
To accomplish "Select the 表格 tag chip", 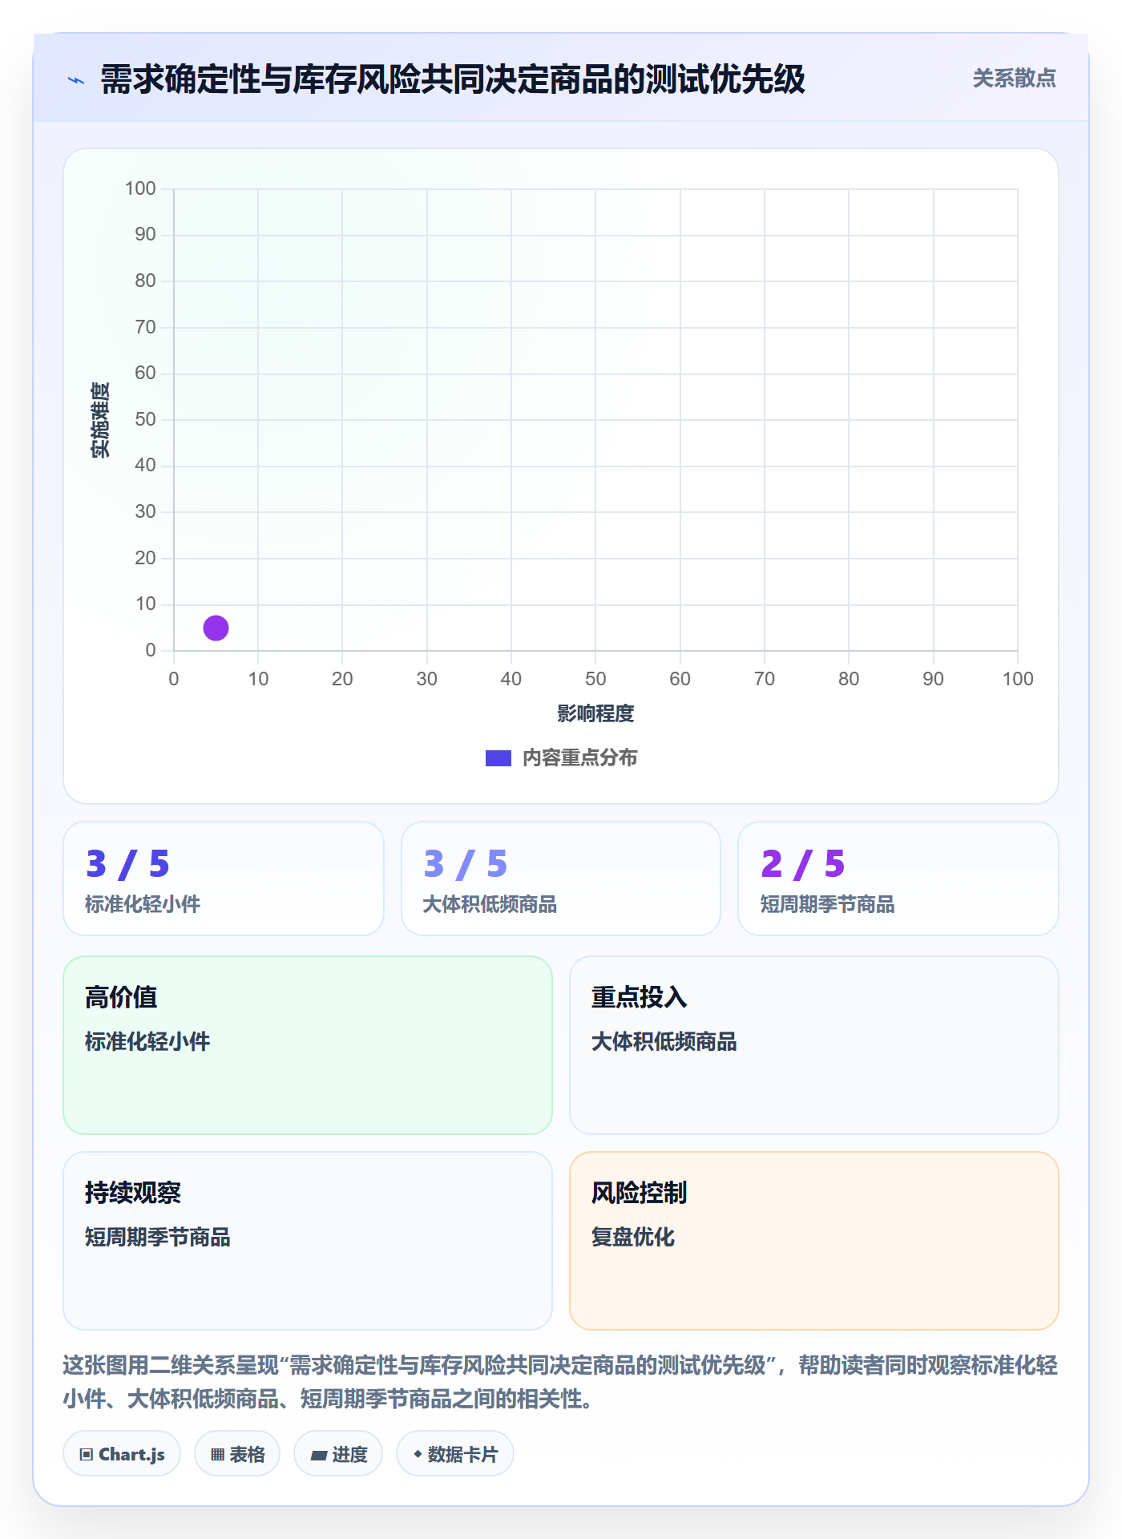I will pyautogui.click(x=237, y=1454).
